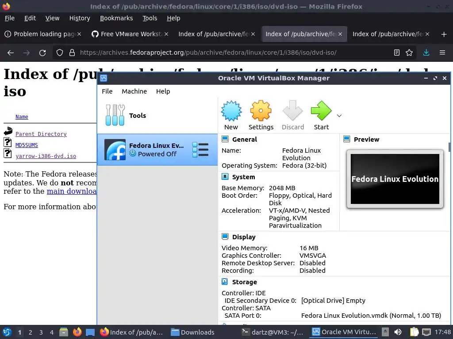Toggle Firefox reader view icon

click(397, 53)
